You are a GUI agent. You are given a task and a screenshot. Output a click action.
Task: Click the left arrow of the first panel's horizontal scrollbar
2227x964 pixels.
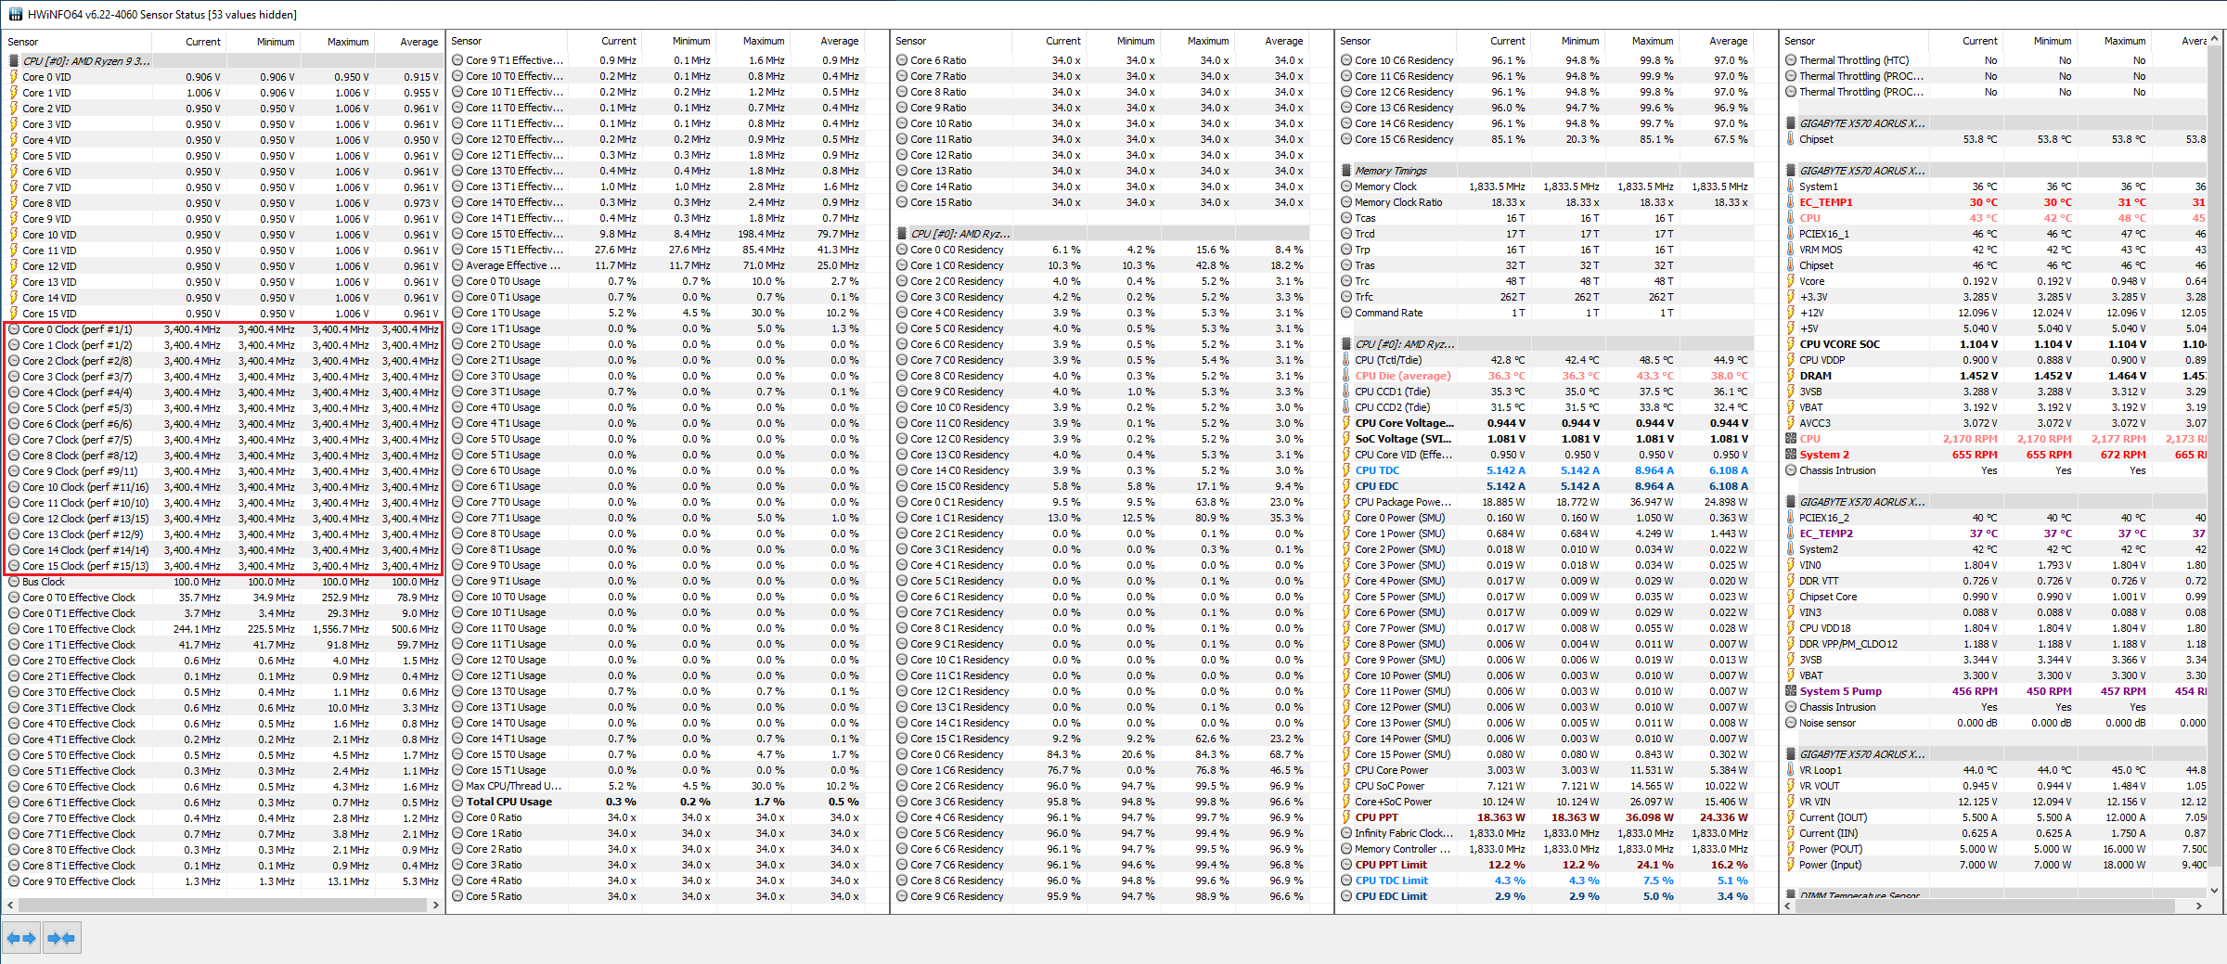10,905
